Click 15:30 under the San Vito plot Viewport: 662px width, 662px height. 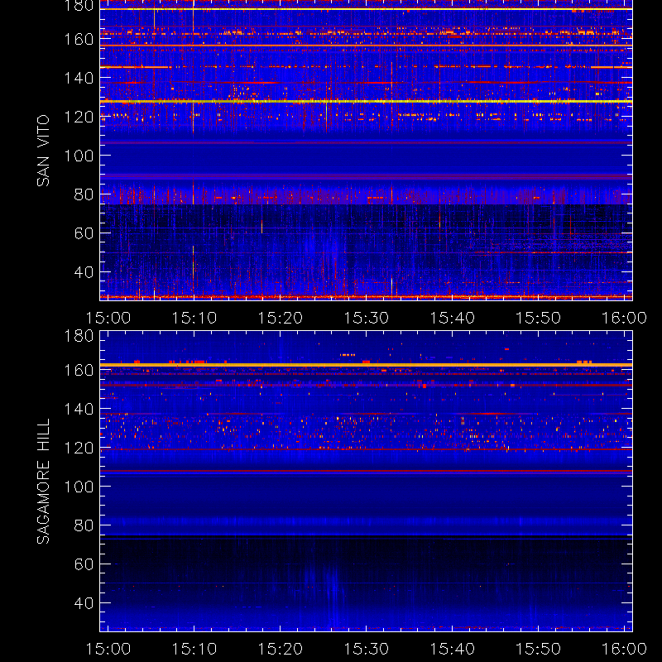click(x=366, y=318)
